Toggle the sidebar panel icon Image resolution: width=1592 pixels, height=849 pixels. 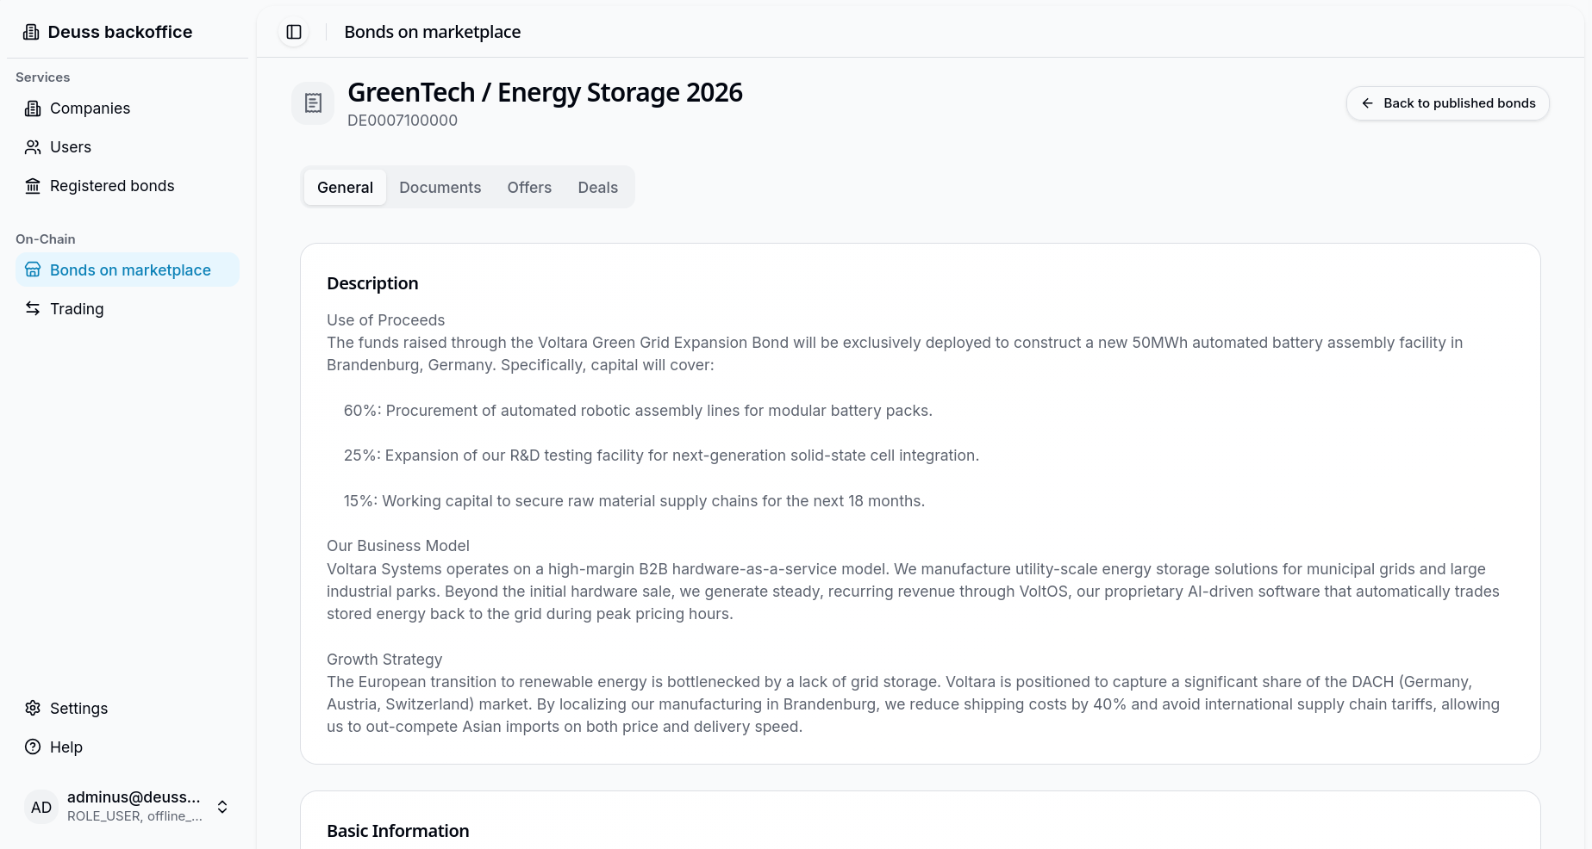294,32
